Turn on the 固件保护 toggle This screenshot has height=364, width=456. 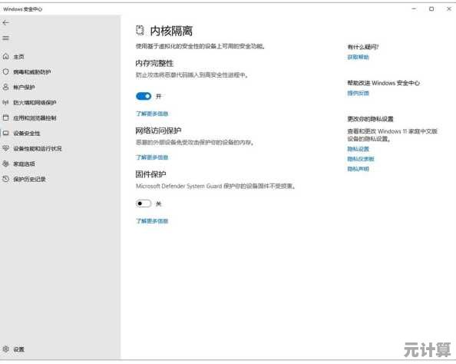coord(144,204)
